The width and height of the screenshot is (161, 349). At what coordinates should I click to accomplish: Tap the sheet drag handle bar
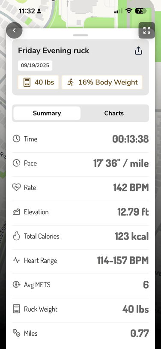click(x=80, y=35)
